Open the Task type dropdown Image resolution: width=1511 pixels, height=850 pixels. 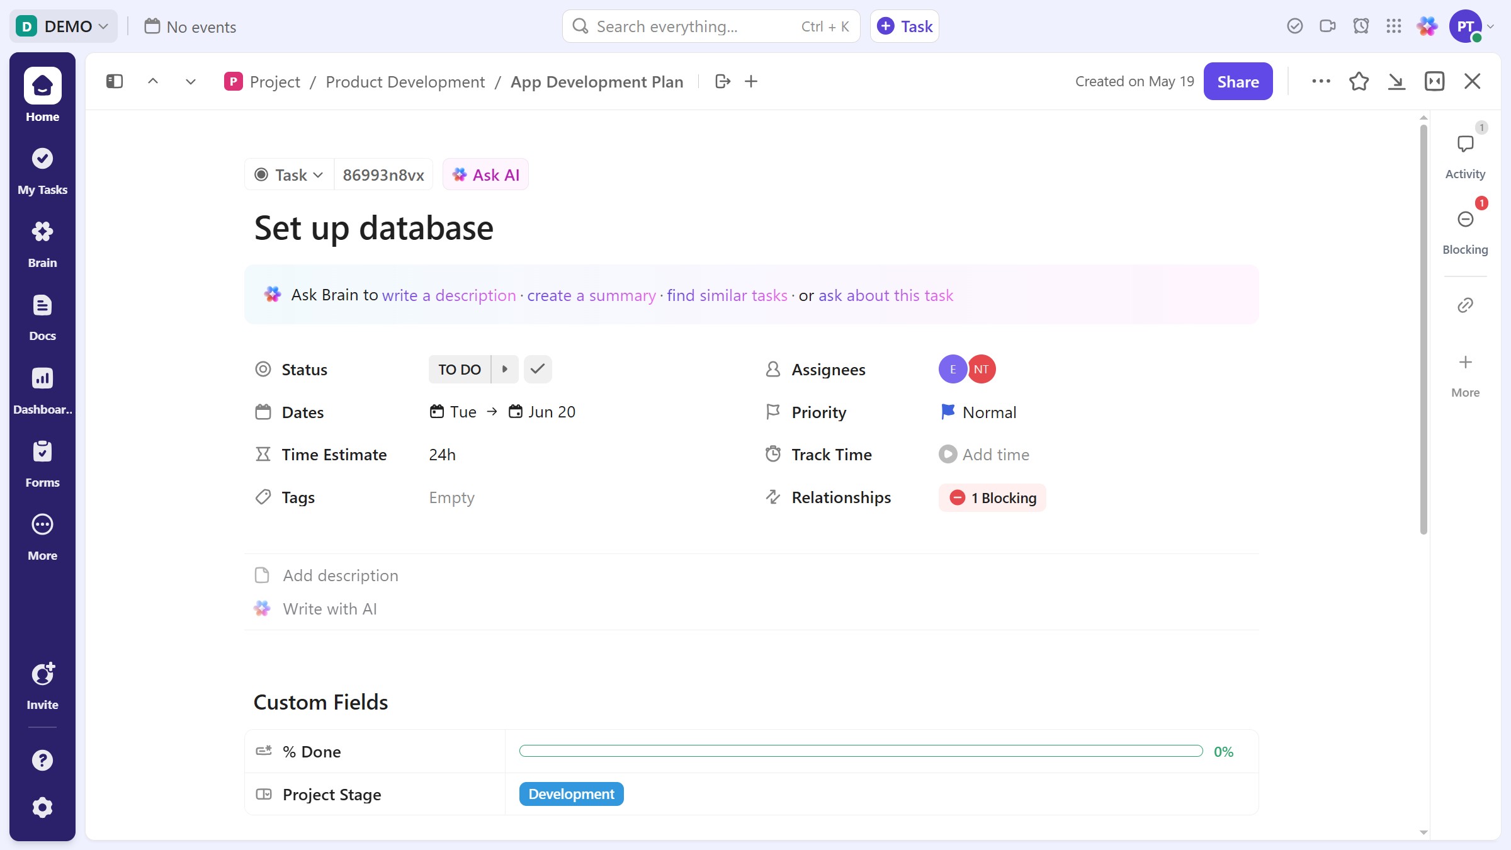(x=289, y=175)
